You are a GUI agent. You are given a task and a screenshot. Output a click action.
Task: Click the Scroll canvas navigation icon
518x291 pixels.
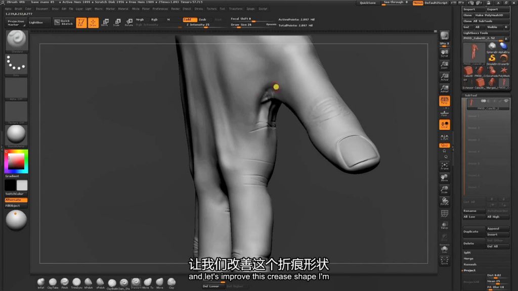(x=444, y=53)
